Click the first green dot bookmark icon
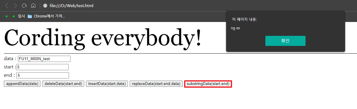Image resolution: width=357 pixels, height=109 pixels. click(x=7, y=16)
